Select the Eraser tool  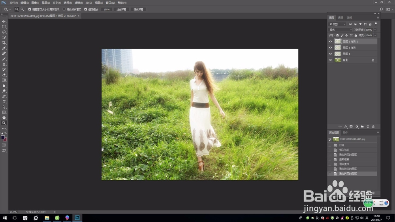click(4, 75)
